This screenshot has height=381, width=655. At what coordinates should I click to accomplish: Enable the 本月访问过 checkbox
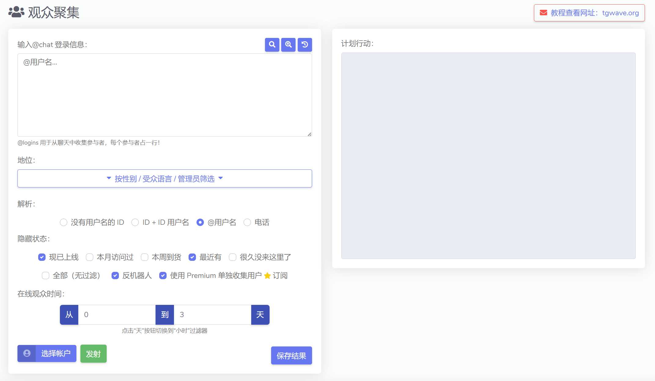pyautogui.click(x=90, y=257)
